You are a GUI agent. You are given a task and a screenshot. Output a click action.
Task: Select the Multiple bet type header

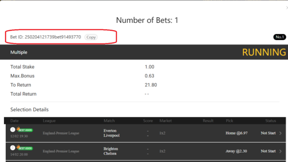tap(19, 52)
